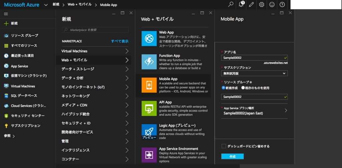
Task: Expand データ + ストレージ category
Action: (x=127, y=69)
